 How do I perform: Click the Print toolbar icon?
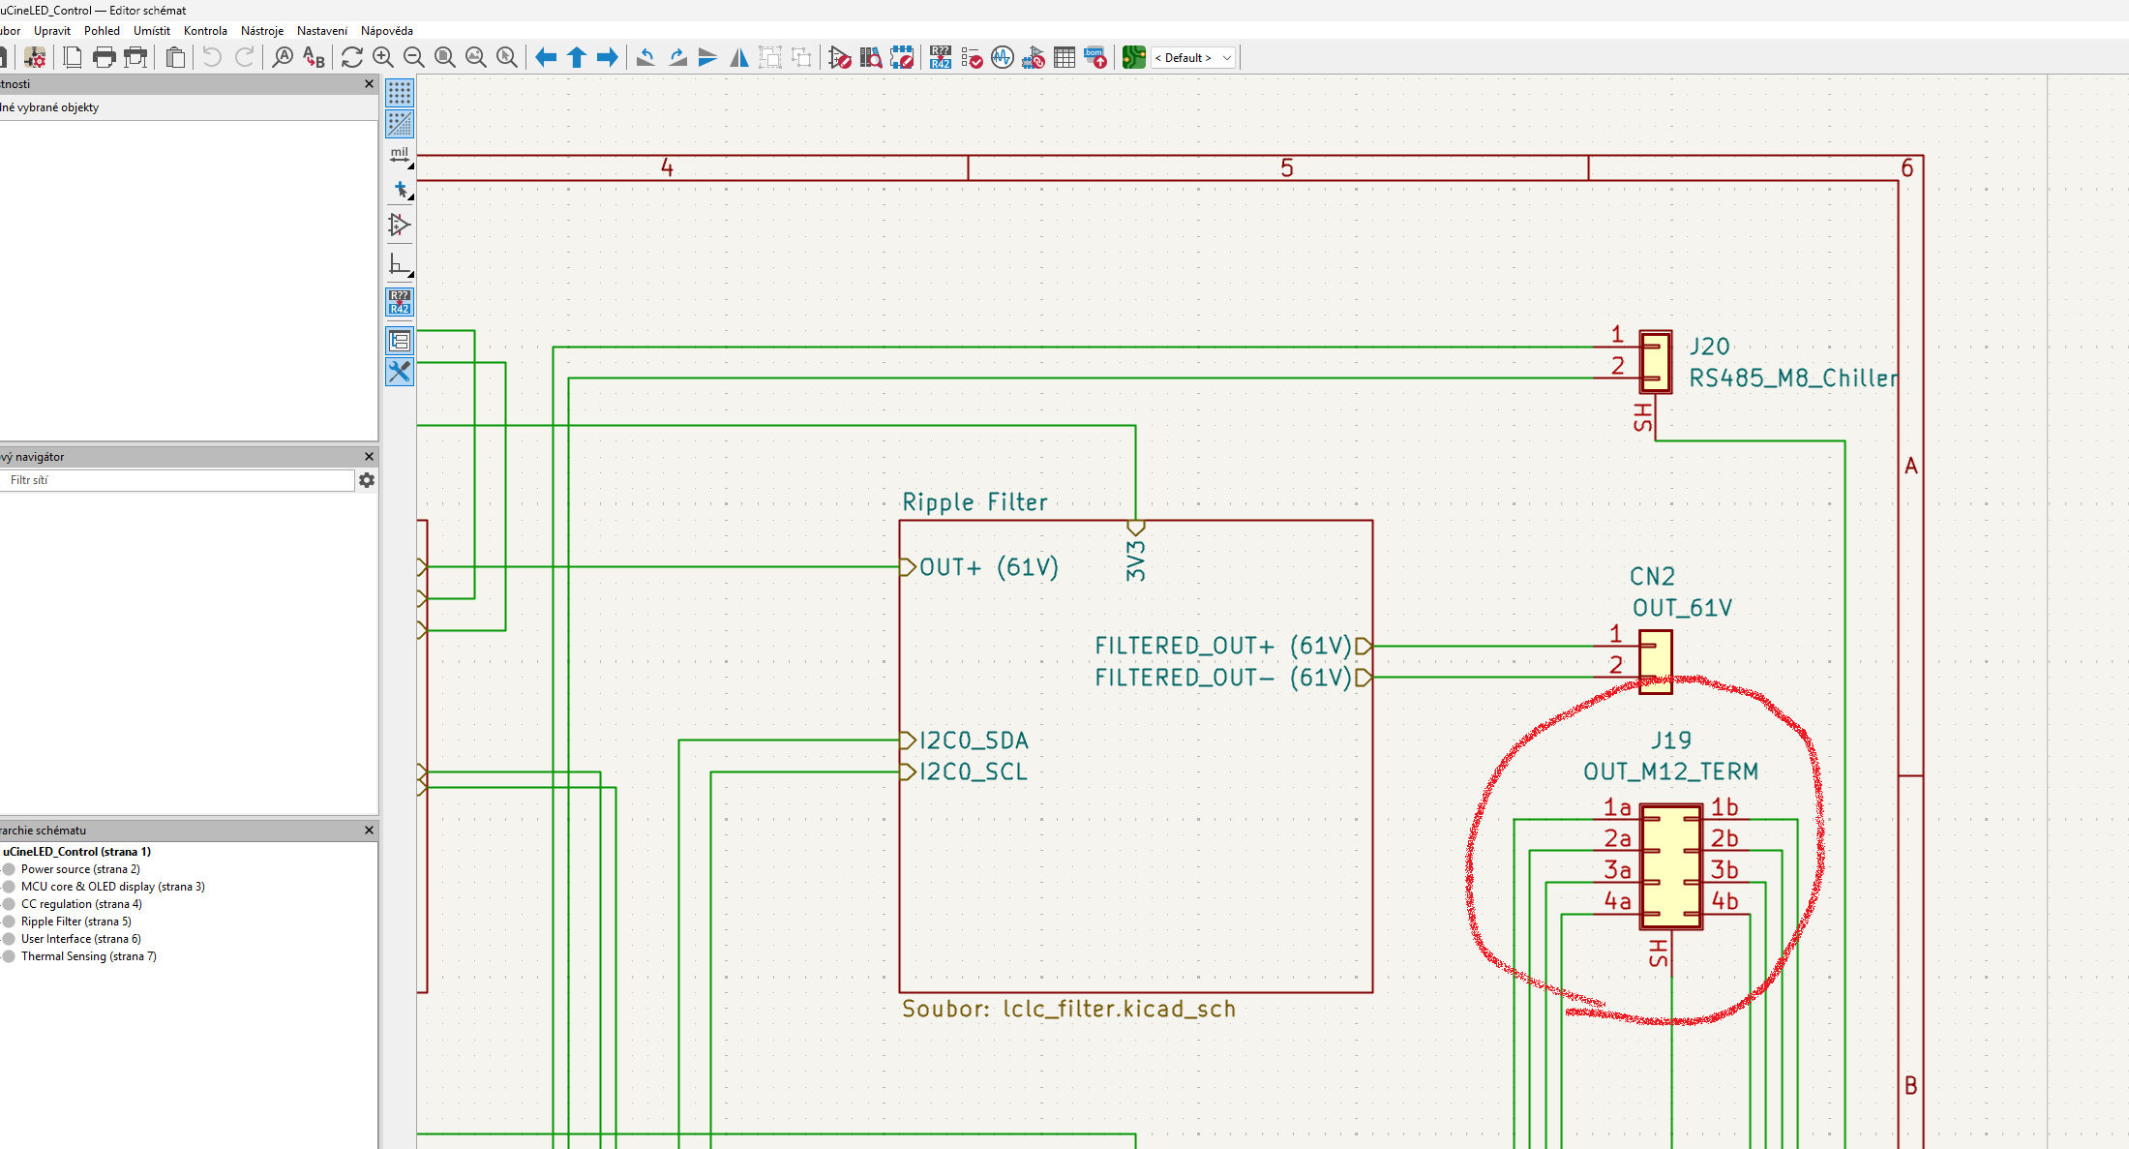104,58
